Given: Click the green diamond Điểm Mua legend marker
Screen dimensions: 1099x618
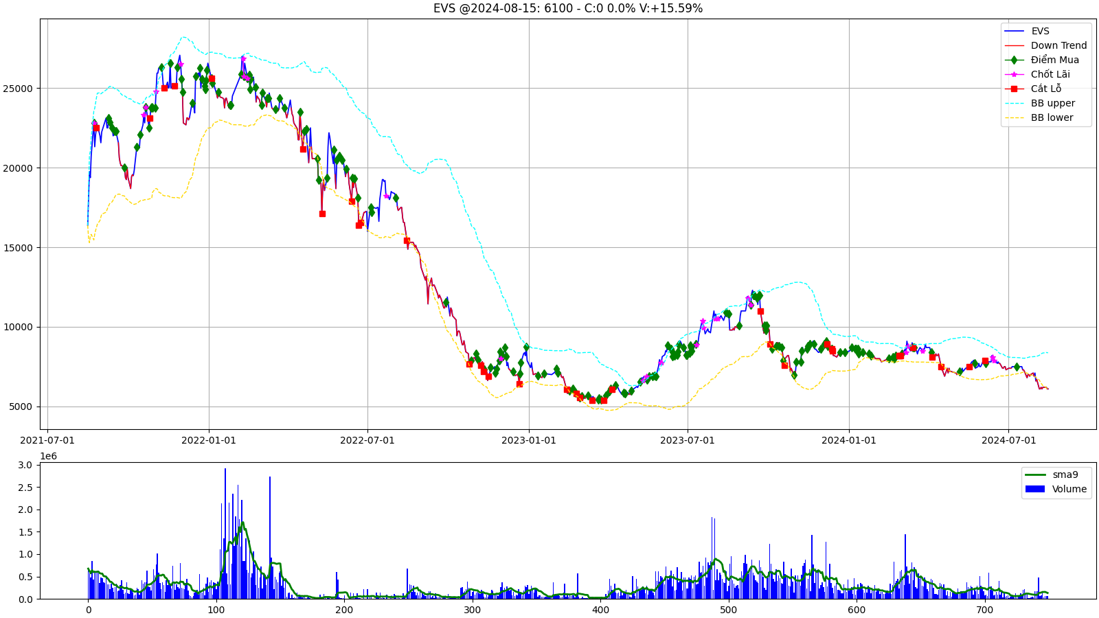Looking at the screenshot, I should (1014, 60).
